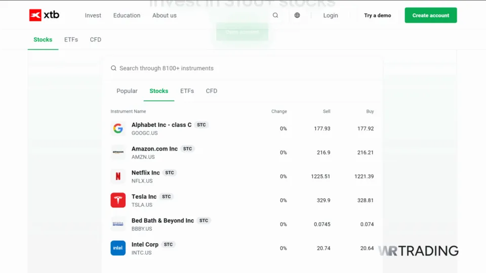Focus the Search through 8100+ instruments field
Viewport: 486px width, 273px height.
243,68
